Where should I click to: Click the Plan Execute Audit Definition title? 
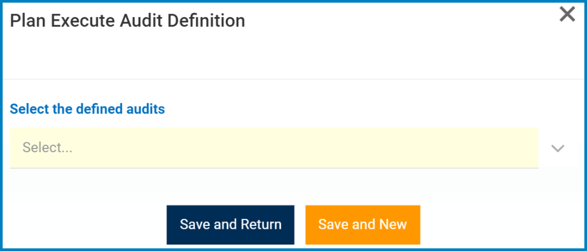click(127, 21)
